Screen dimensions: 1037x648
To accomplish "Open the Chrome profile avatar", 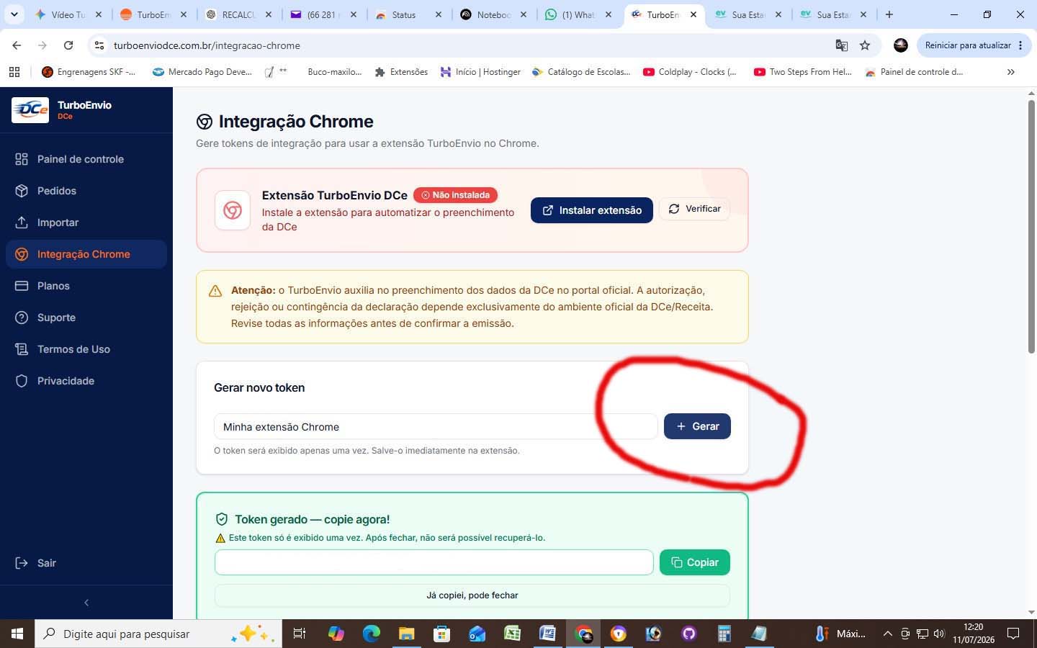I will 900,45.
